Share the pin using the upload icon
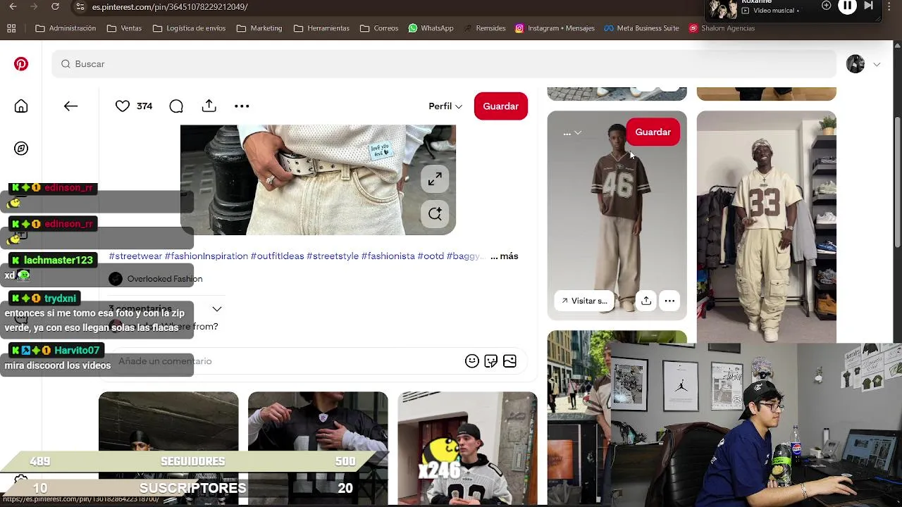This screenshot has height=507, width=902. 209,106
